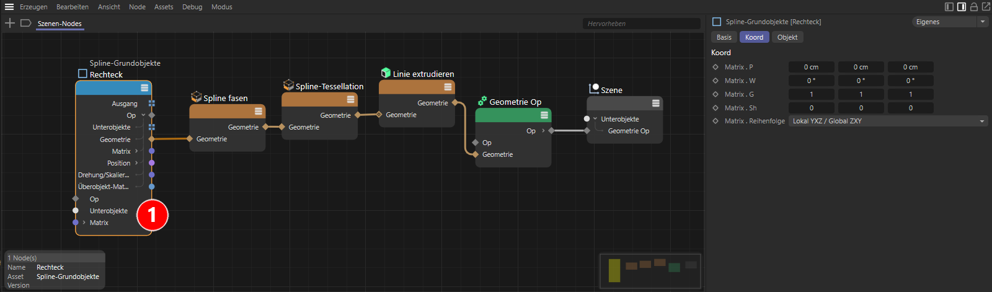Toggle the right panel layout icon

pyautogui.click(x=961, y=7)
